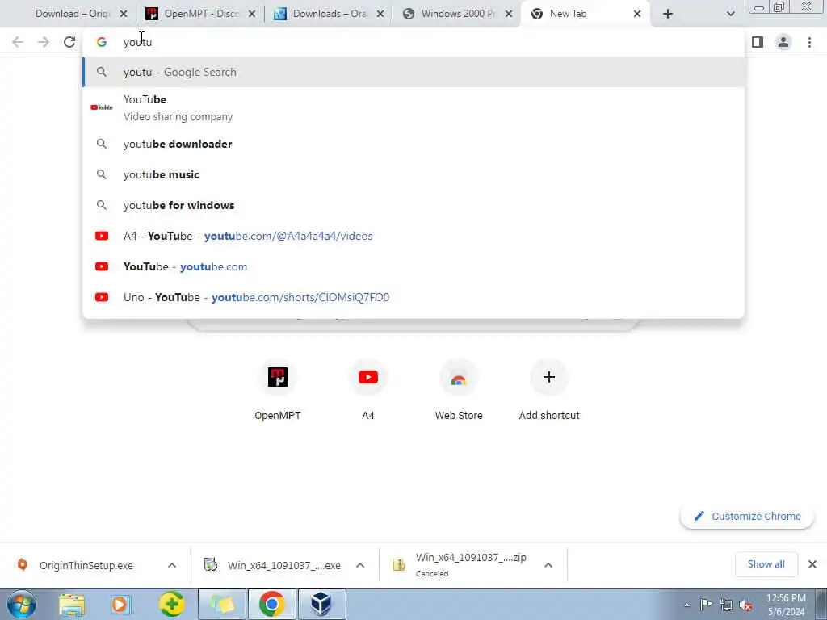Close the downloads bar

(812, 564)
